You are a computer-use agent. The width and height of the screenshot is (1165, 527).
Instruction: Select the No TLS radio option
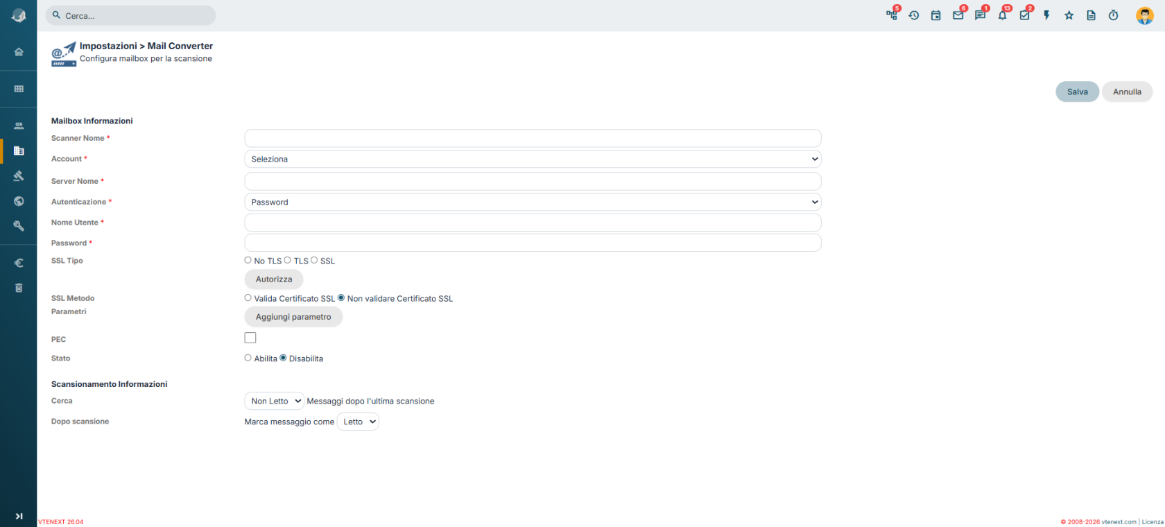tap(248, 260)
